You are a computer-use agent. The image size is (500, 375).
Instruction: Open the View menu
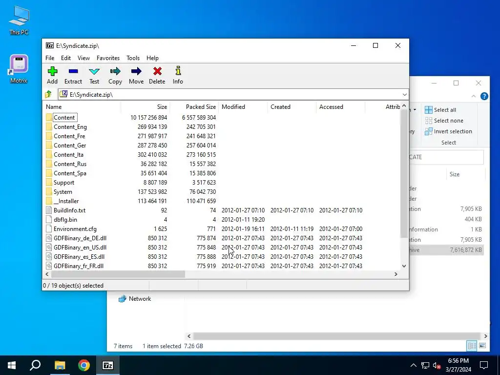pyautogui.click(x=83, y=58)
